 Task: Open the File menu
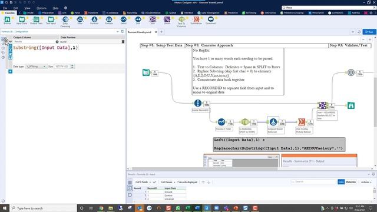point(5,8)
